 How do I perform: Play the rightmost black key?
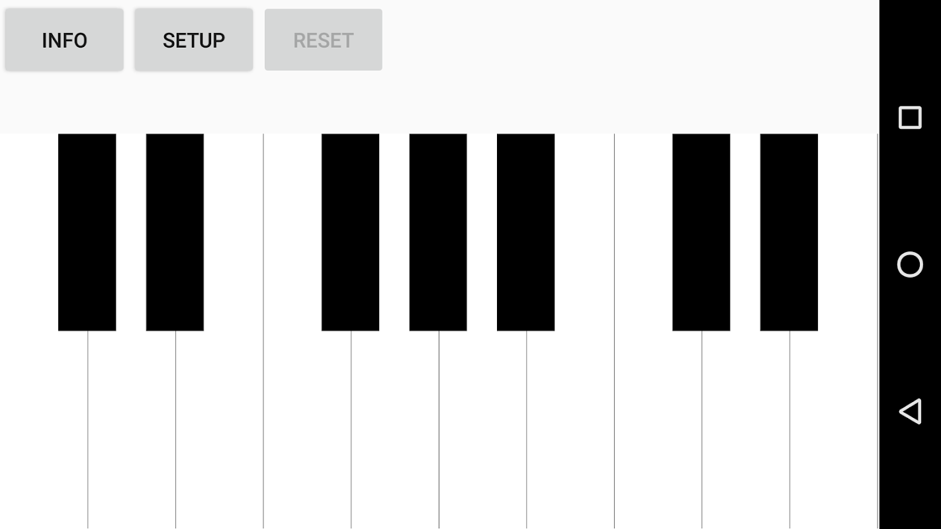coord(789,231)
